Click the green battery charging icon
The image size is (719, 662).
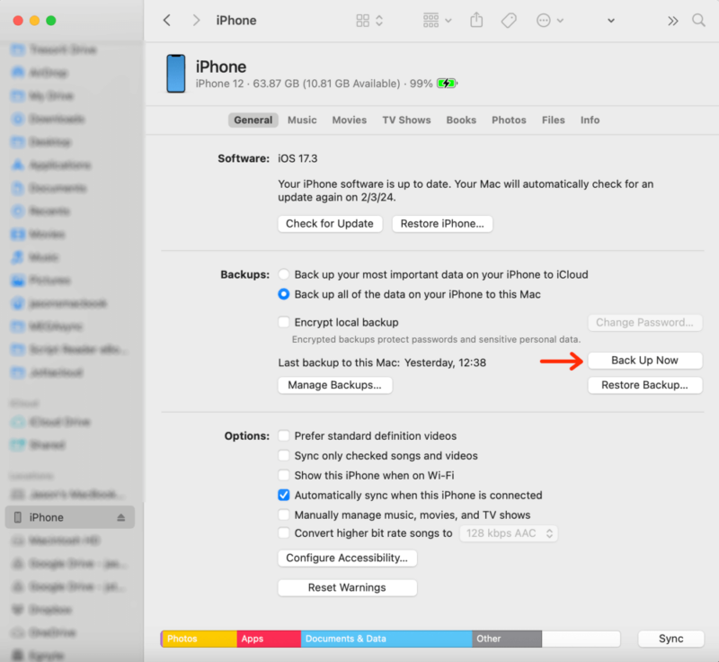(x=447, y=84)
